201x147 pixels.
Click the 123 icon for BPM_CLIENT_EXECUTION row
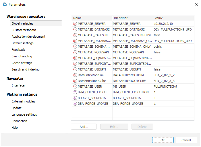75,92
